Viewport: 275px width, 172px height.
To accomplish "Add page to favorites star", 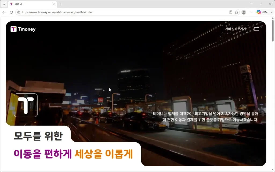I will (236, 12).
